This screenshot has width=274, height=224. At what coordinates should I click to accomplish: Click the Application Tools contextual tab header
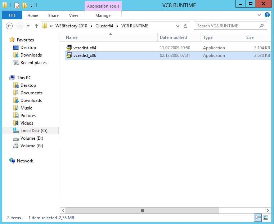[103, 6]
